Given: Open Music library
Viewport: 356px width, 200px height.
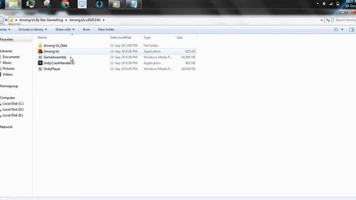Looking at the screenshot, I should 7,63.
